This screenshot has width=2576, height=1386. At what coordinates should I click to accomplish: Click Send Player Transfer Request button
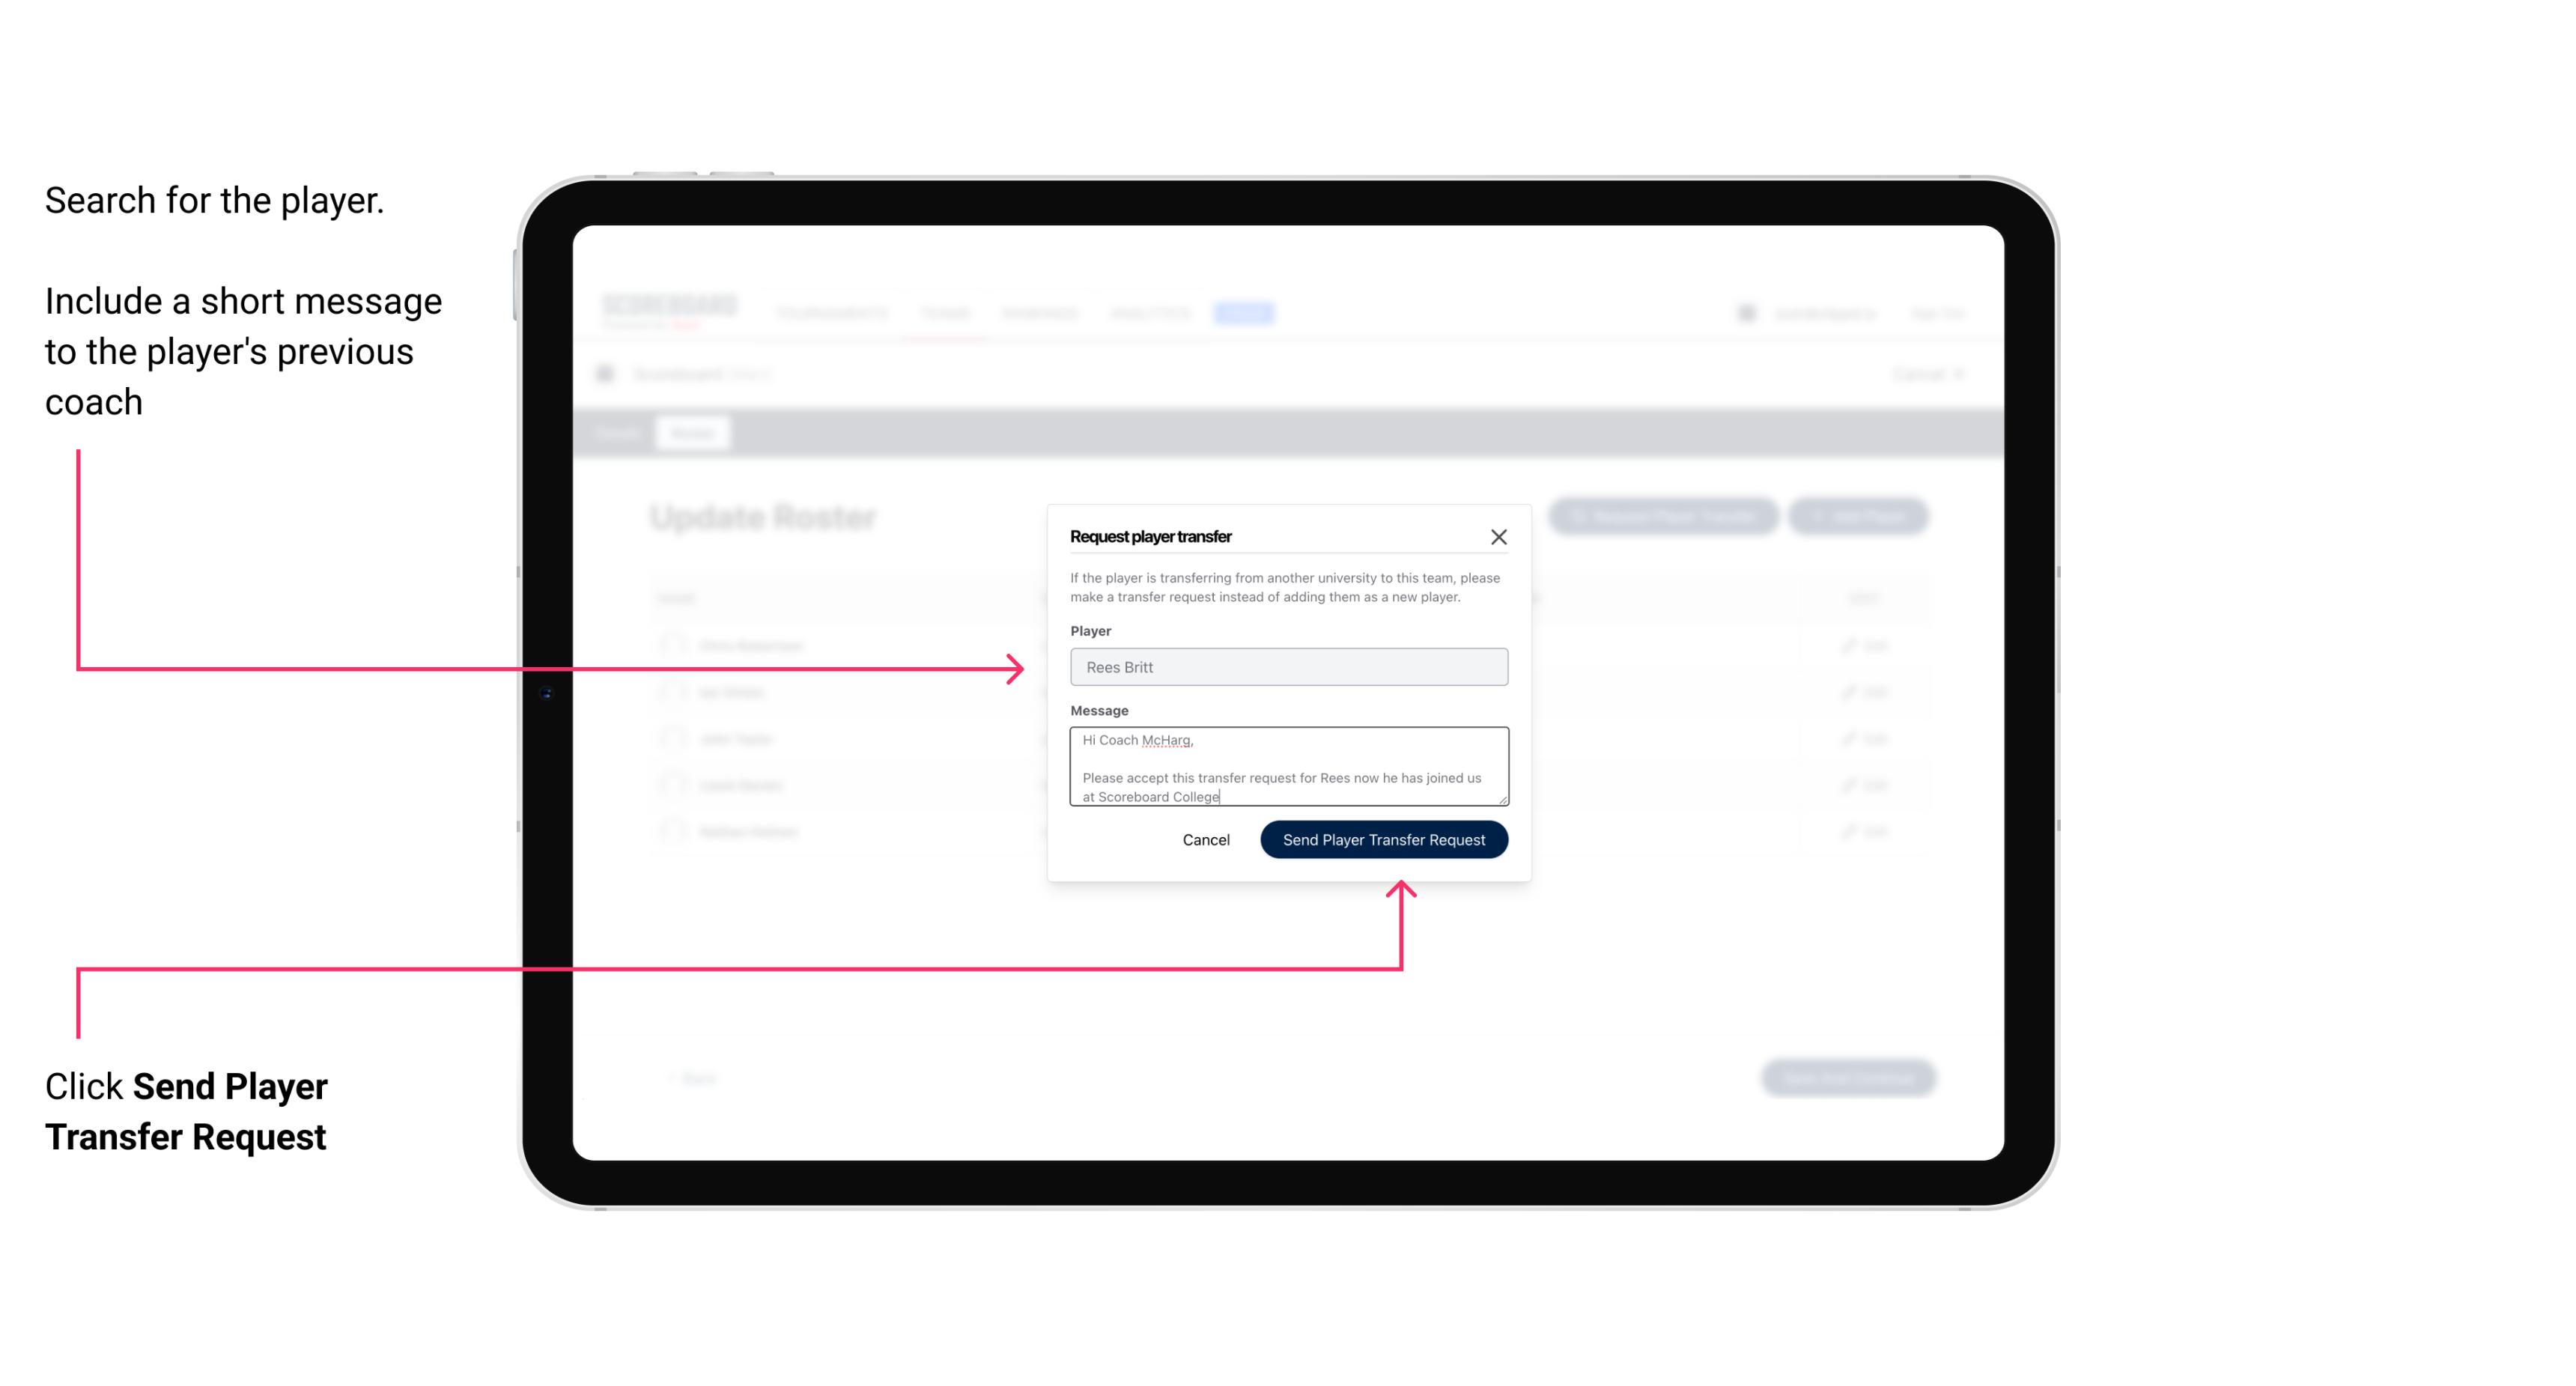[1383, 838]
